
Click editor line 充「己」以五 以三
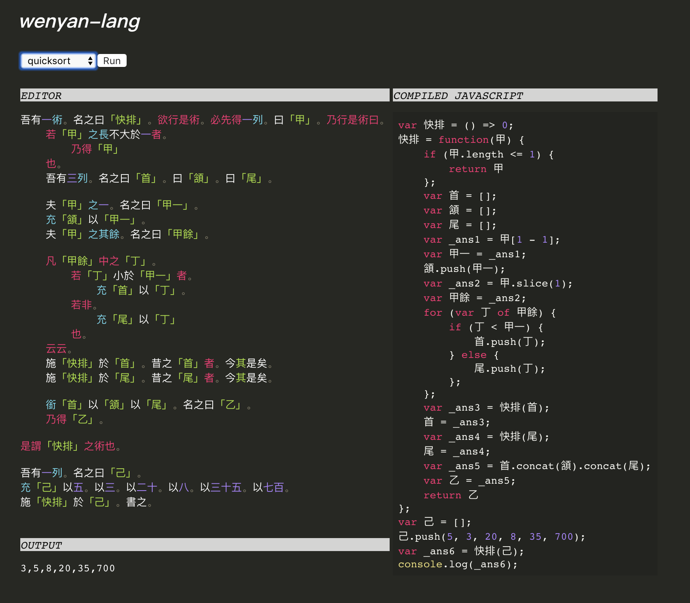tap(155, 488)
